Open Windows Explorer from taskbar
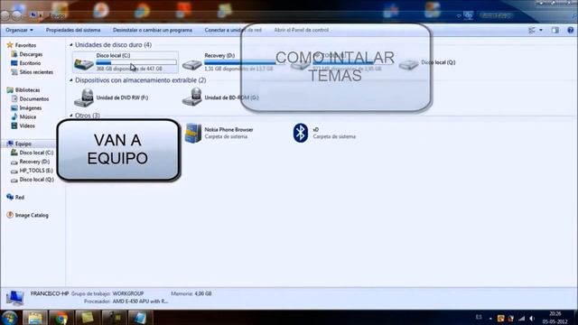This screenshot has height=325, width=578. pyautogui.click(x=35, y=318)
